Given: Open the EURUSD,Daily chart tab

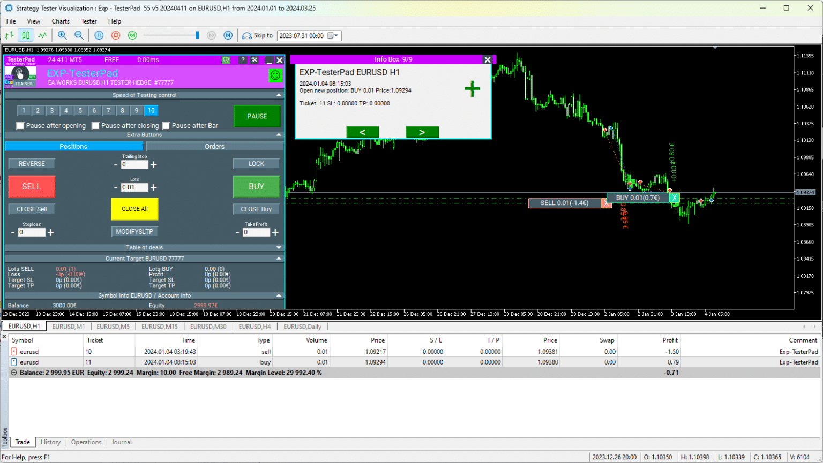Looking at the screenshot, I should click(x=304, y=327).
